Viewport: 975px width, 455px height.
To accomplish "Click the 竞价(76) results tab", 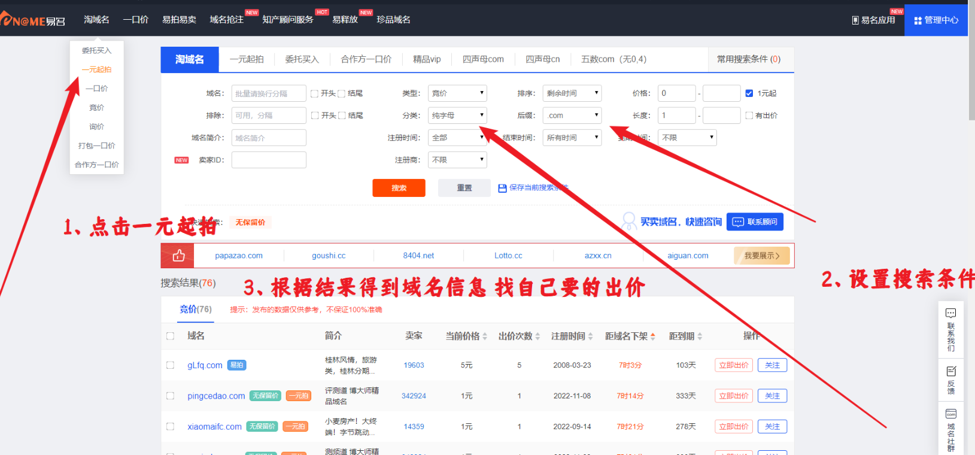I will (196, 310).
